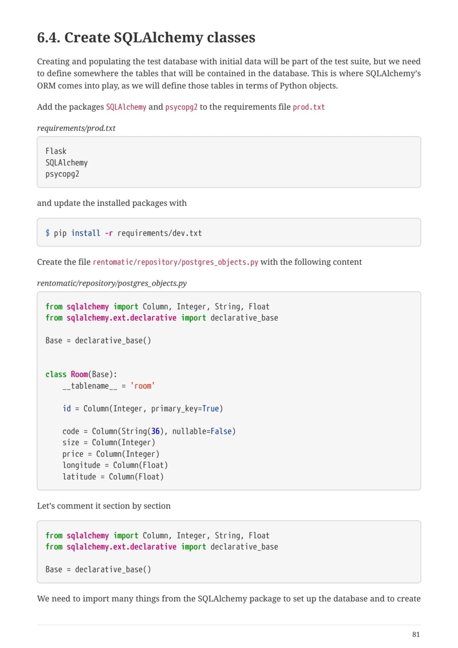Image resolution: width=458 pixels, height=648 pixels.
Task: Click the "__tablename__ = 'room'" line
Action: tap(108, 386)
